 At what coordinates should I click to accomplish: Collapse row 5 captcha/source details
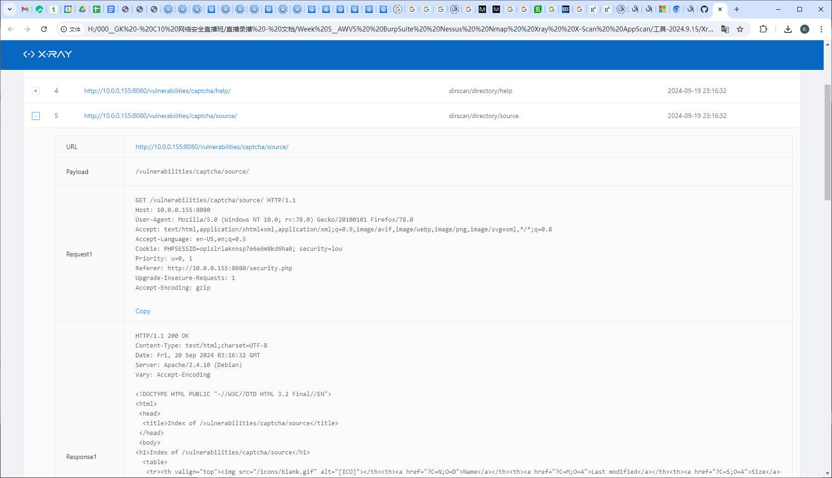pyautogui.click(x=36, y=116)
